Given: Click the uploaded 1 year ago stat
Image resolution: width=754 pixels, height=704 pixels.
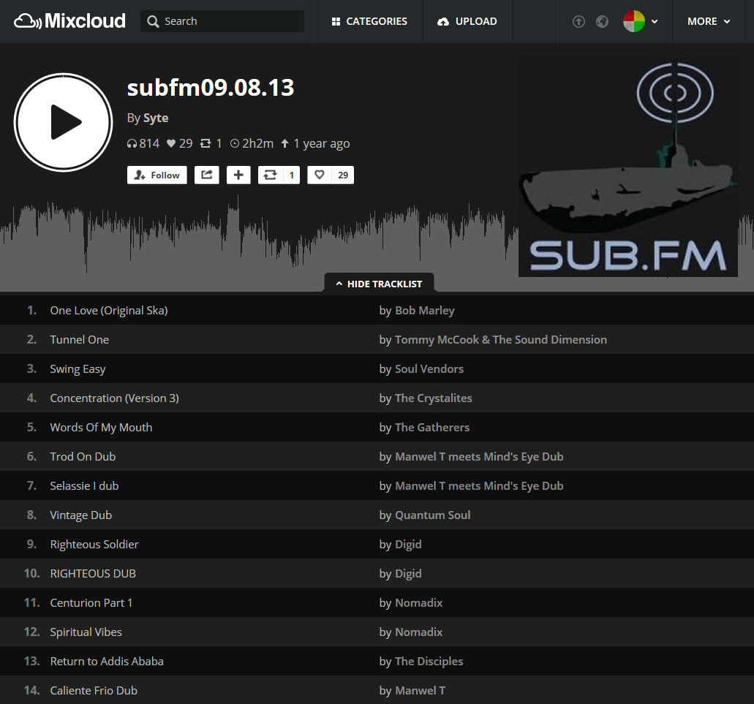Looking at the screenshot, I should click(315, 143).
